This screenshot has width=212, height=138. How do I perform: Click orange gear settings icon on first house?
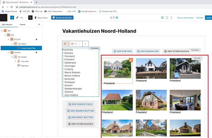(131, 60)
